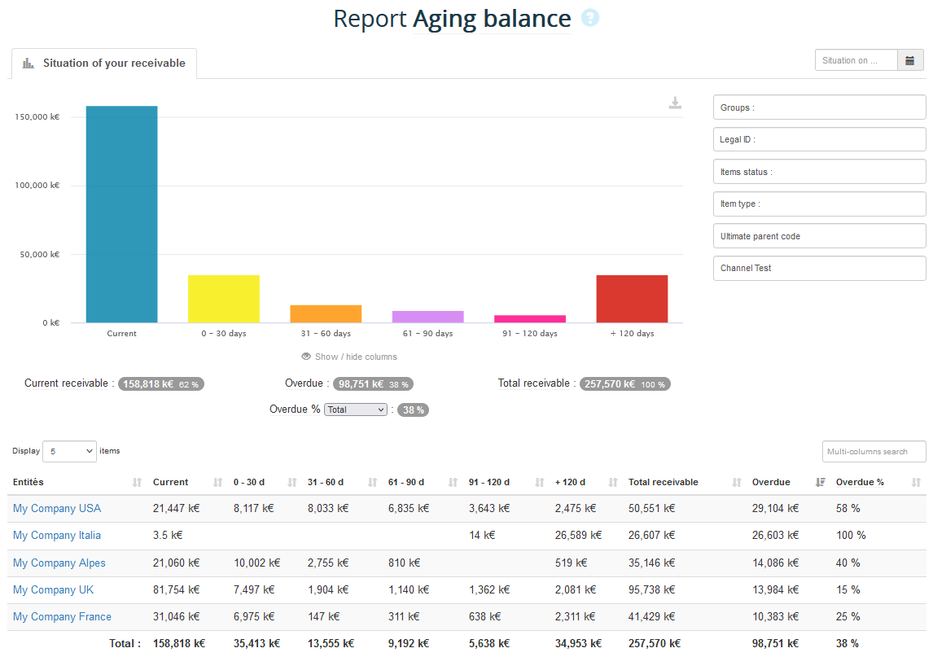Sort the Current column sort icon
This screenshot has height=657, width=933.
[217, 483]
